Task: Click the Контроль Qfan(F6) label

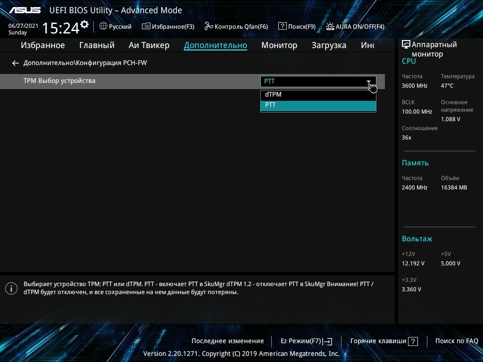Action: click(x=241, y=26)
